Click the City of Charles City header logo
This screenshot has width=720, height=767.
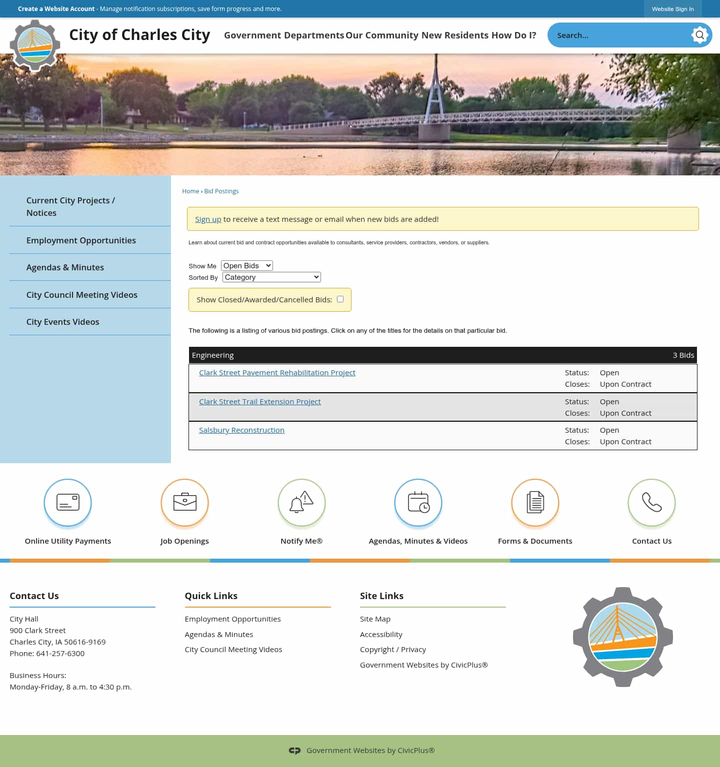pyautogui.click(x=35, y=45)
